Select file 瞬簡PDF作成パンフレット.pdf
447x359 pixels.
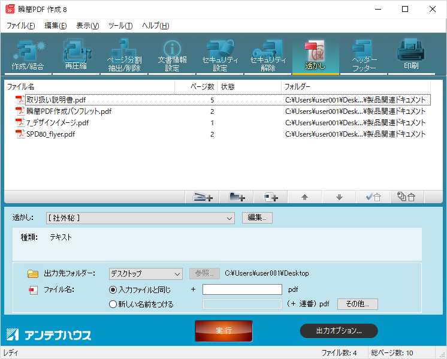point(69,111)
